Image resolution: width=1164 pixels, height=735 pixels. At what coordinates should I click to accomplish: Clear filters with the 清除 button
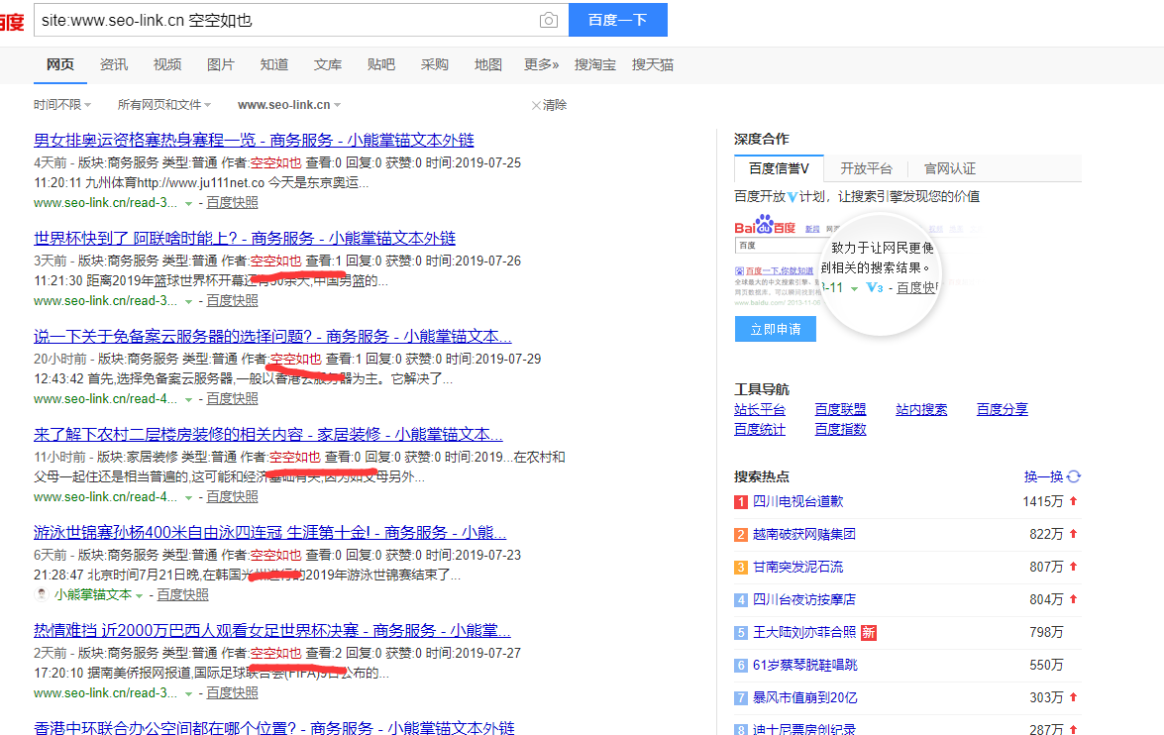[550, 105]
